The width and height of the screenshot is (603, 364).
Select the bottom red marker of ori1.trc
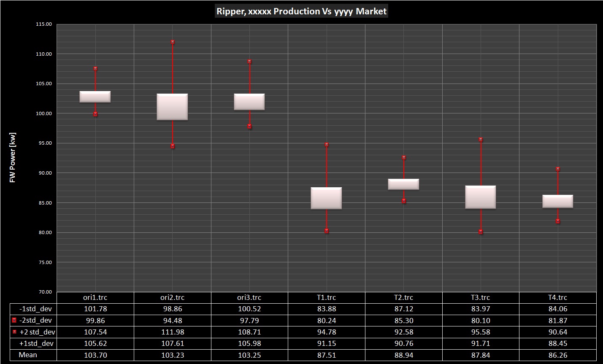95,114
